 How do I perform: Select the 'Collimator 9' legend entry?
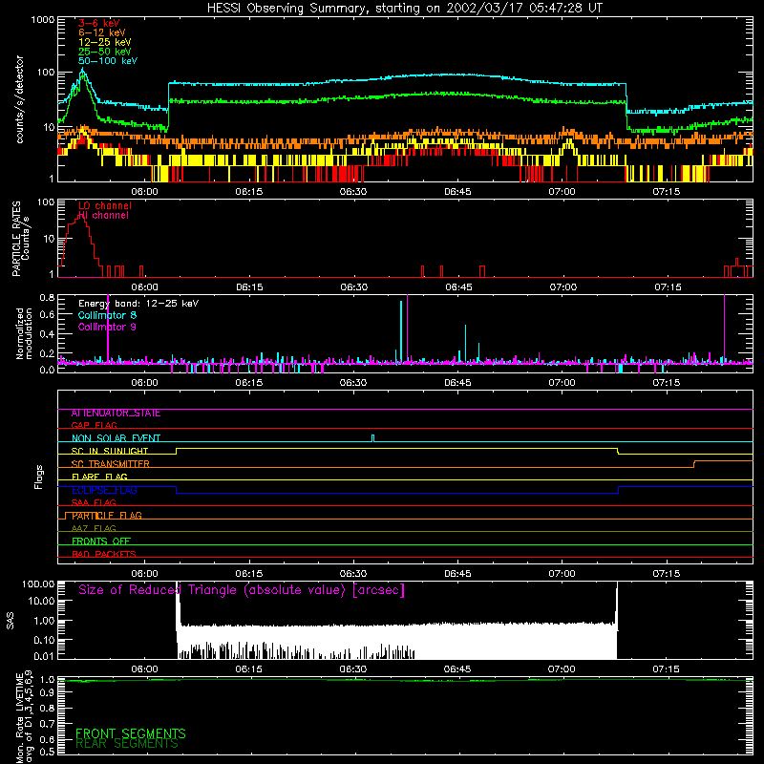coord(107,327)
